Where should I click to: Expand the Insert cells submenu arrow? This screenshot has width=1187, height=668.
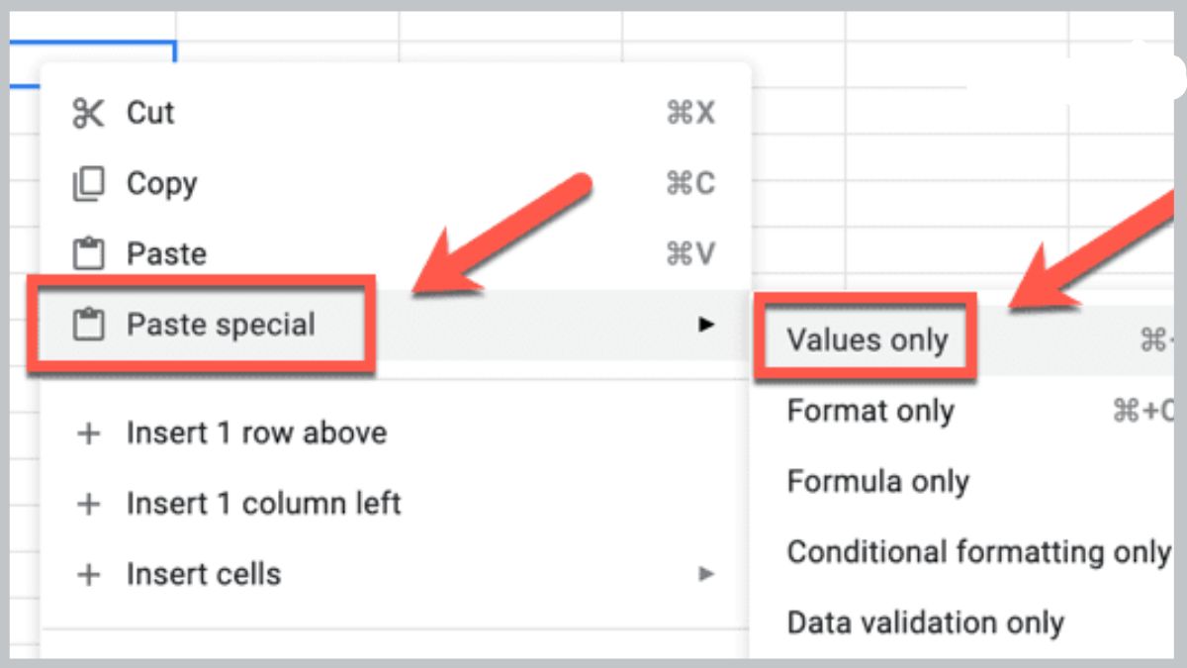coord(705,574)
